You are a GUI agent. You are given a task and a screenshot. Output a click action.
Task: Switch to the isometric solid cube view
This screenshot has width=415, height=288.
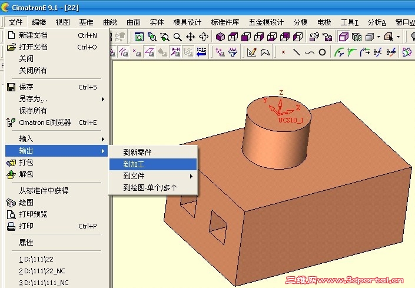(220, 37)
